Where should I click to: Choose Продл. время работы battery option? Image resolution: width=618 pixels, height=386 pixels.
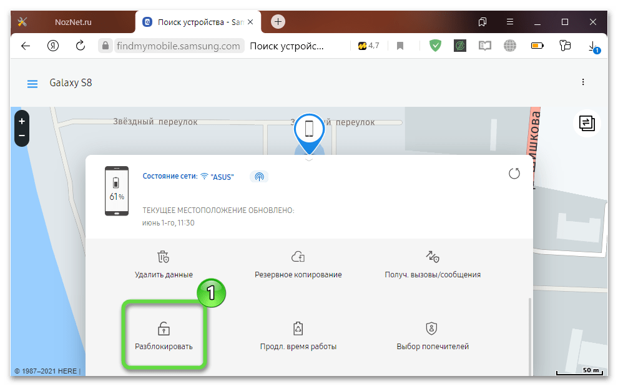click(298, 329)
